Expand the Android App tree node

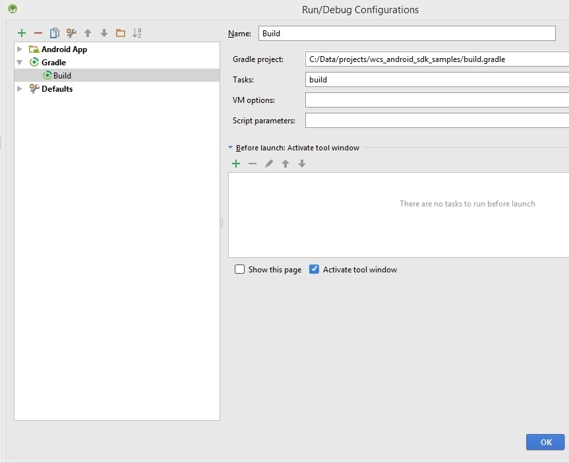coord(20,49)
